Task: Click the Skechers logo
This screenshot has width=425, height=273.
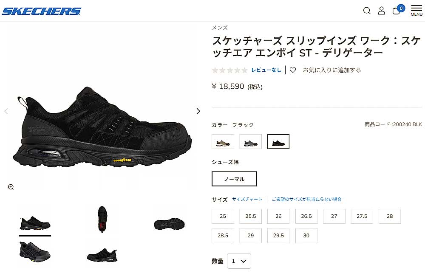Action: (42, 11)
